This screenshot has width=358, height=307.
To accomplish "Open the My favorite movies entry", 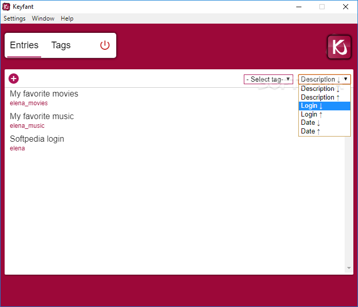I will [44, 93].
